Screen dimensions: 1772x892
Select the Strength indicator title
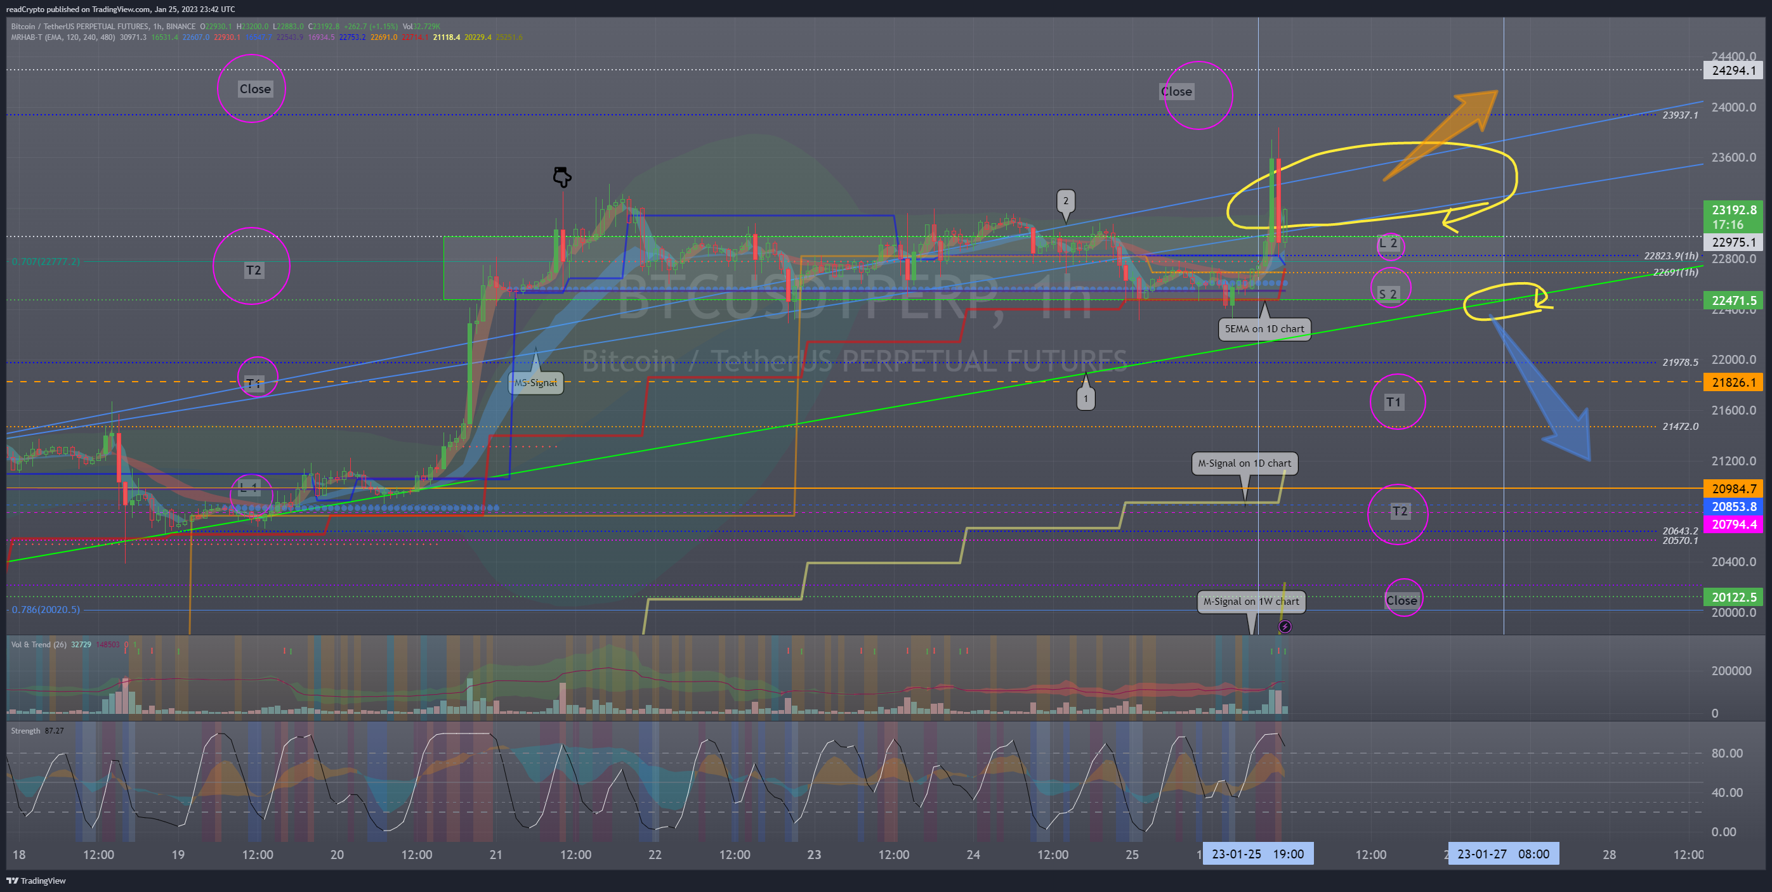(x=25, y=730)
